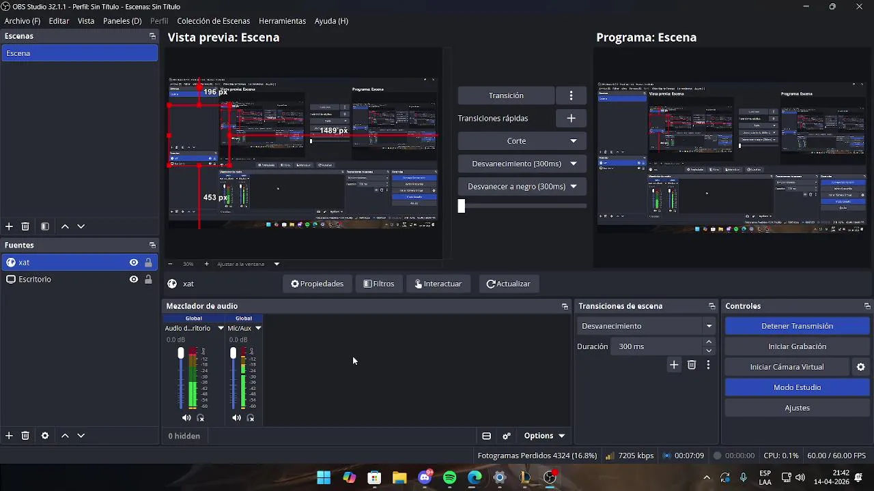874x491 pixels.
Task: Open the Vista menu
Action: coord(86,21)
